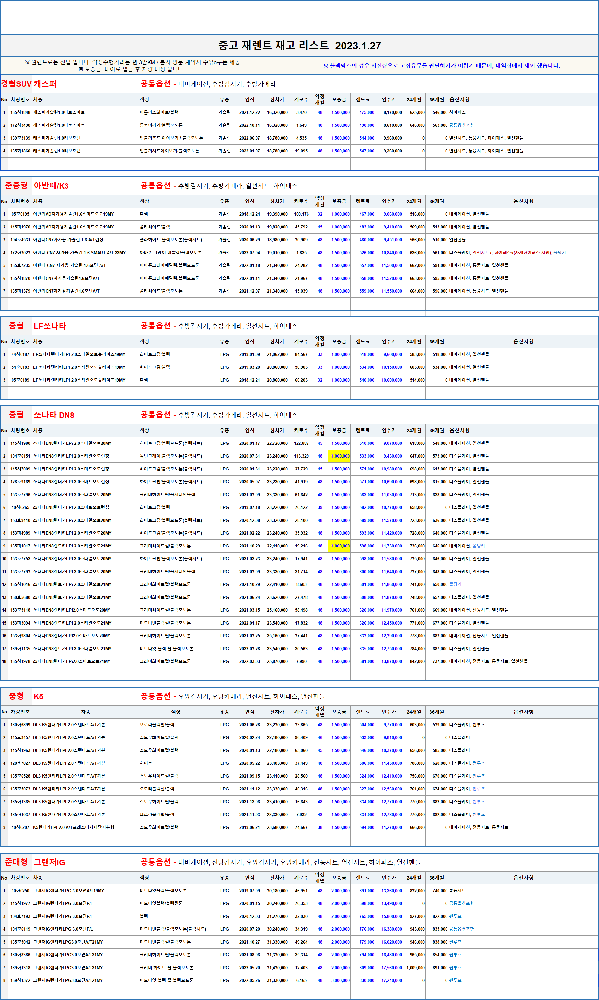Click the year cell "2018.12.24"
Image resolution: width=599 pixels, height=1000 pixels.
click(x=249, y=214)
